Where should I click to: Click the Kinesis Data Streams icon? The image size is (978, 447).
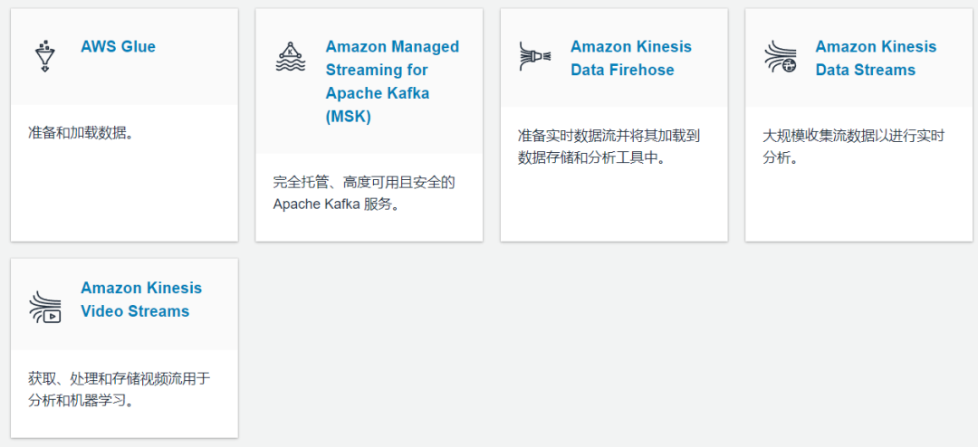[x=779, y=56]
